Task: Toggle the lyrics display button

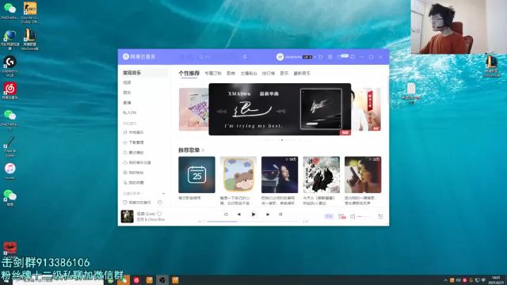Action: 280,215
